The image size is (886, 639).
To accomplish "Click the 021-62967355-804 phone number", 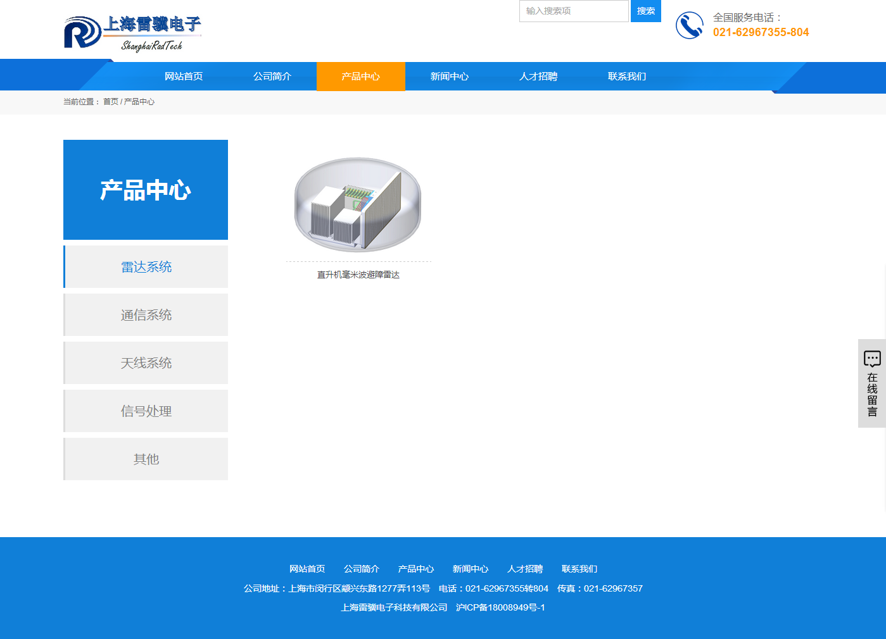I will point(761,32).
